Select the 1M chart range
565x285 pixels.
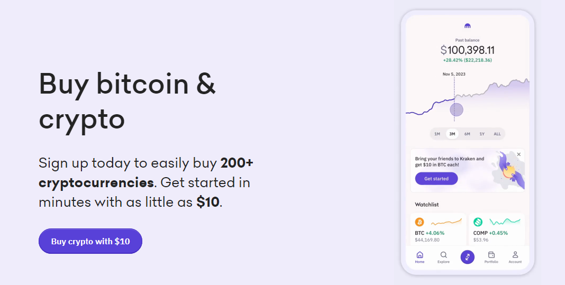[437, 134]
